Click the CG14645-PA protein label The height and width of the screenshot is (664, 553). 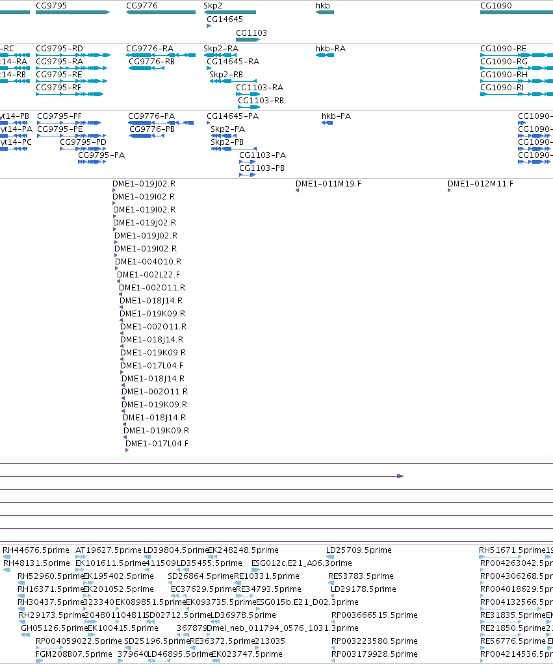[233, 116]
